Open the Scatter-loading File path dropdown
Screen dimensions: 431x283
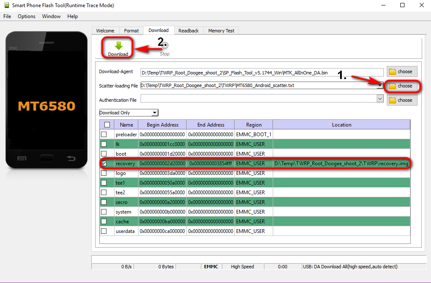click(380, 85)
